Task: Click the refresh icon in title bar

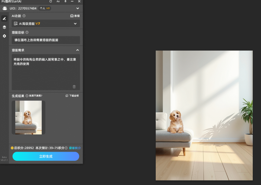Action: (51, 2)
